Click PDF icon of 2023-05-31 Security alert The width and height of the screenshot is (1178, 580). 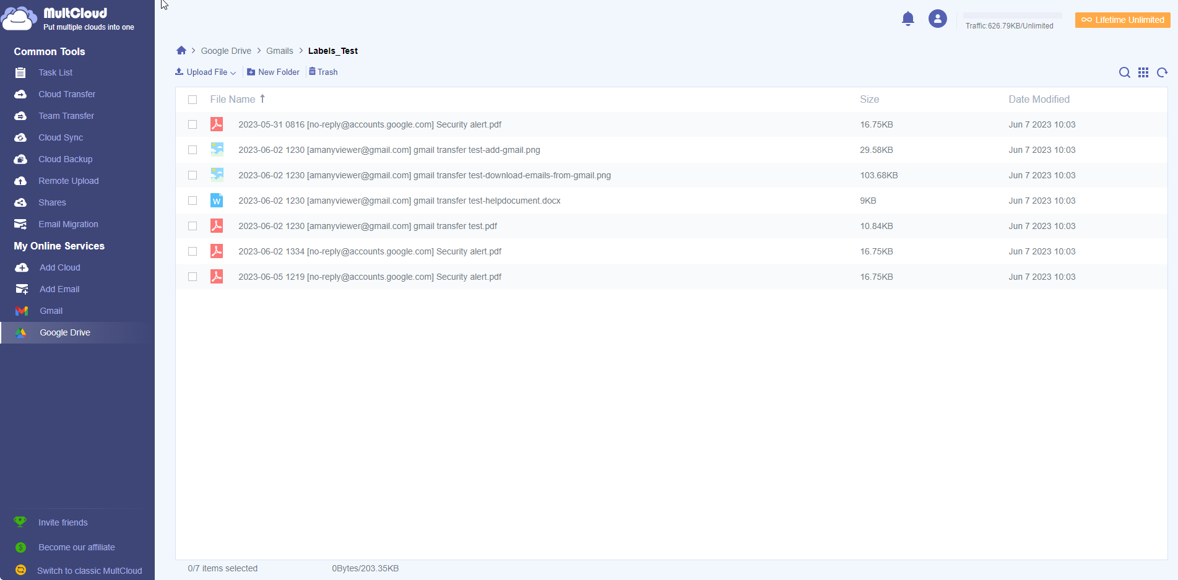pyautogui.click(x=217, y=124)
